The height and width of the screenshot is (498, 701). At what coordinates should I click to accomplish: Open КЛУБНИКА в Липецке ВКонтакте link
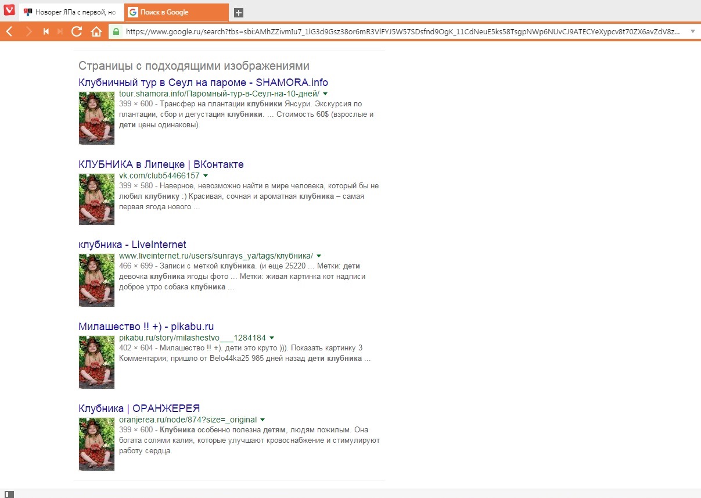point(161,164)
